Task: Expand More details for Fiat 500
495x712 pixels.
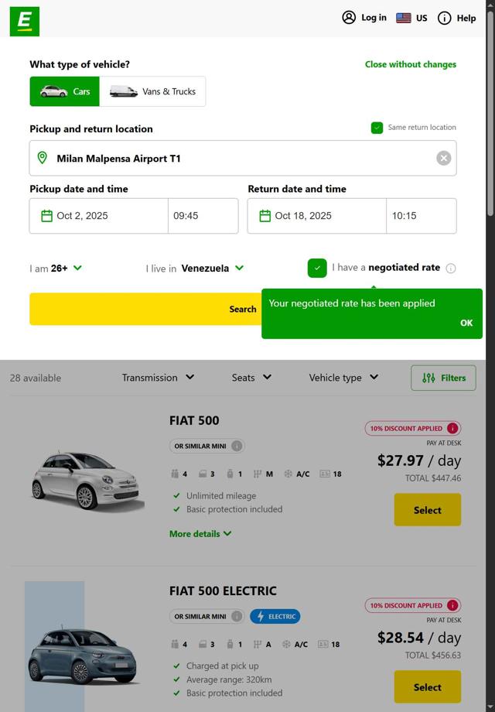Action: [200, 534]
